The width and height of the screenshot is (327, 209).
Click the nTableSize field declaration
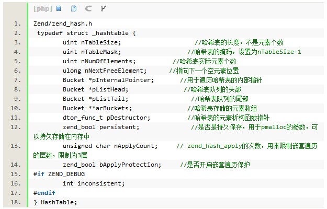point(92,42)
